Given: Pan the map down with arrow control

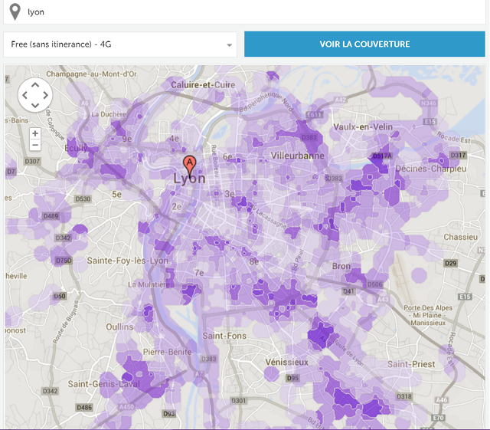Looking at the screenshot, I should pos(34,107).
